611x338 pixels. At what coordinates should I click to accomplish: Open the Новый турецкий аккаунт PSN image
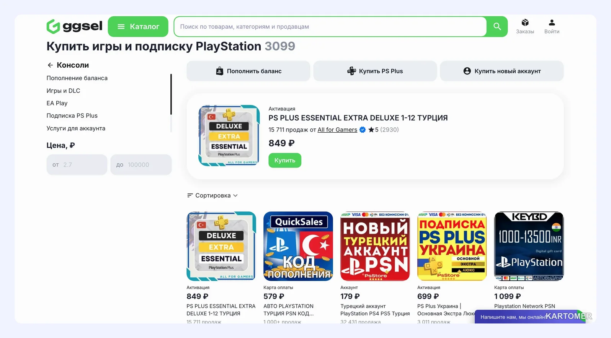pos(375,246)
